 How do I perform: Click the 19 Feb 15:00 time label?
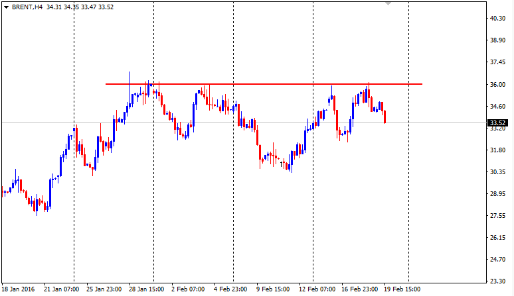click(x=402, y=289)
